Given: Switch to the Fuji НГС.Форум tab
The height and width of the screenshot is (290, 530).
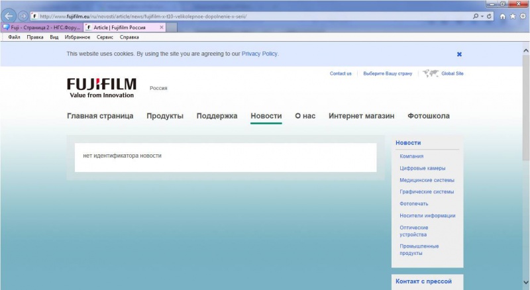Looking at the screenshot, I should click(x=42, y=27).
